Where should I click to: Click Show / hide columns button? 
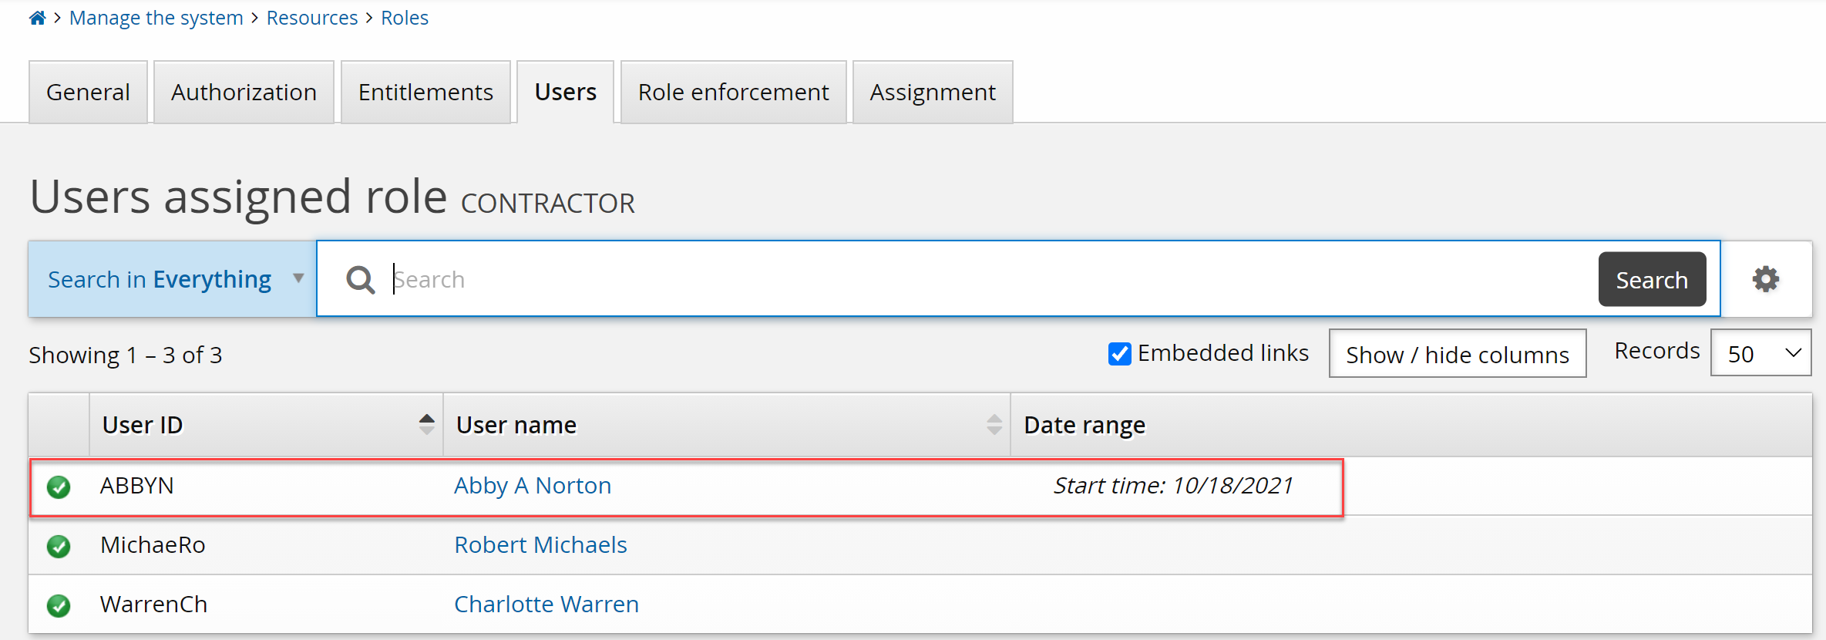click(x=1457, y=354)
